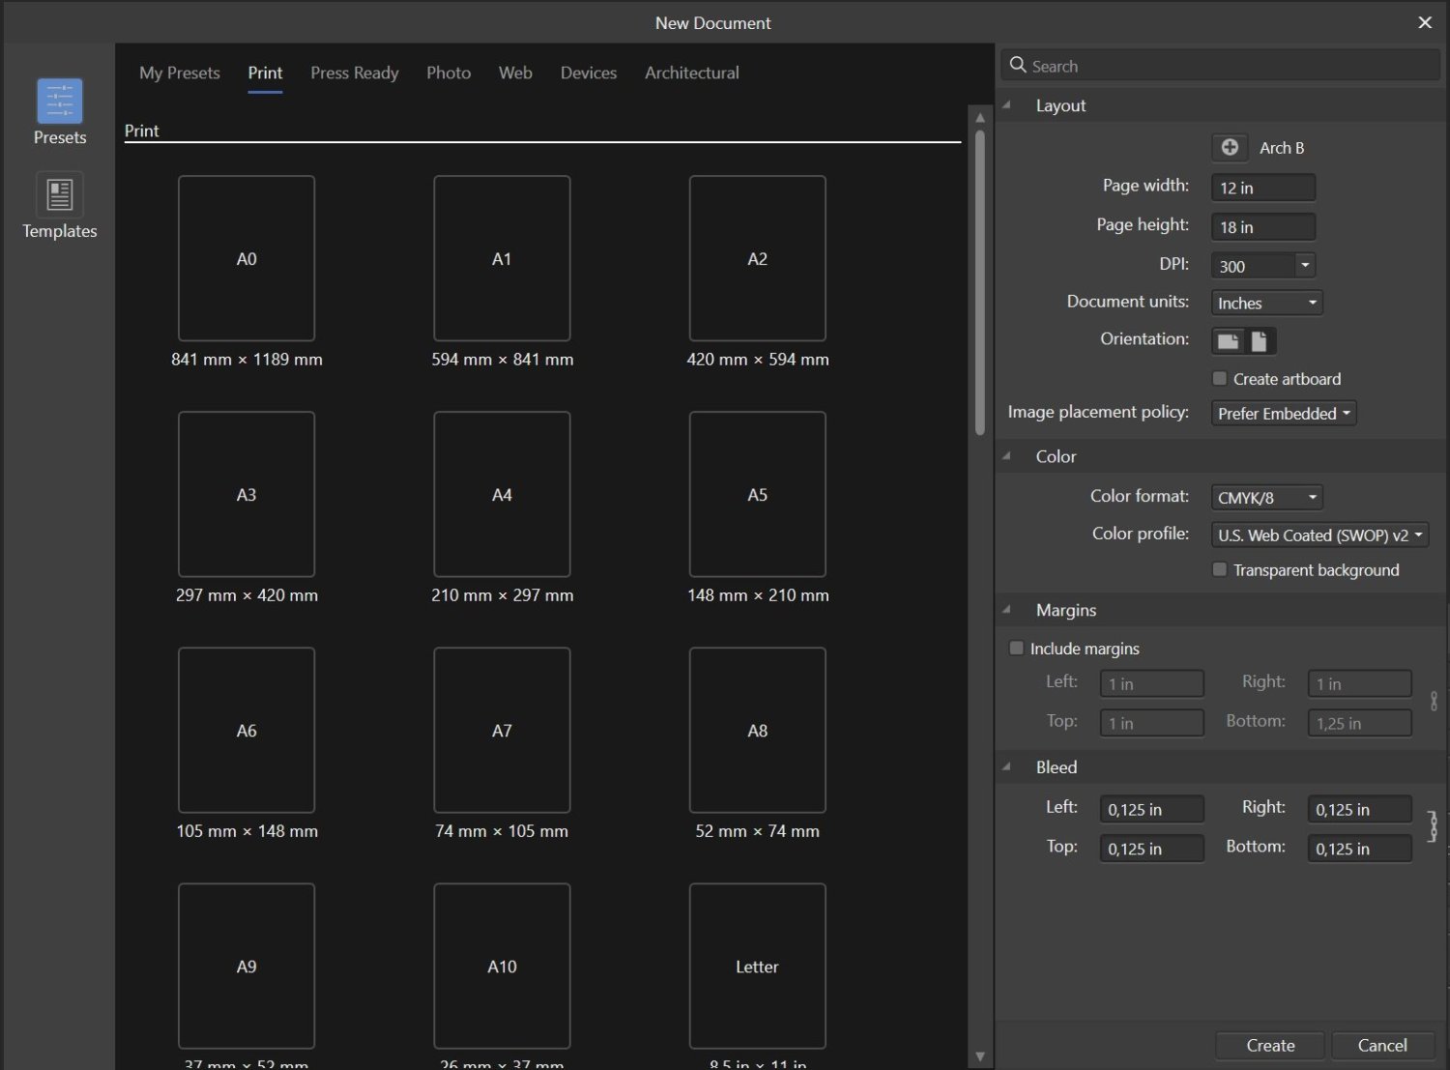Click the Page width input field

coord(1261,187)
